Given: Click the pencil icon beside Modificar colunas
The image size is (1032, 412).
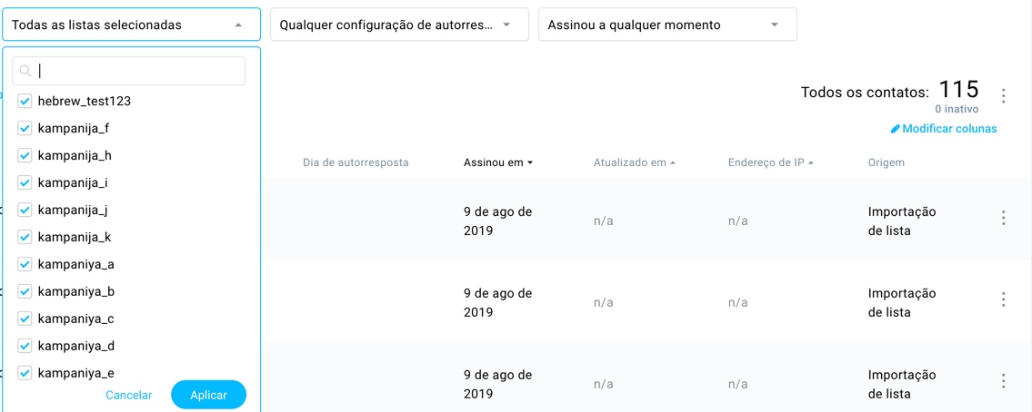Looking at the screenshot, I should [896, 129].
